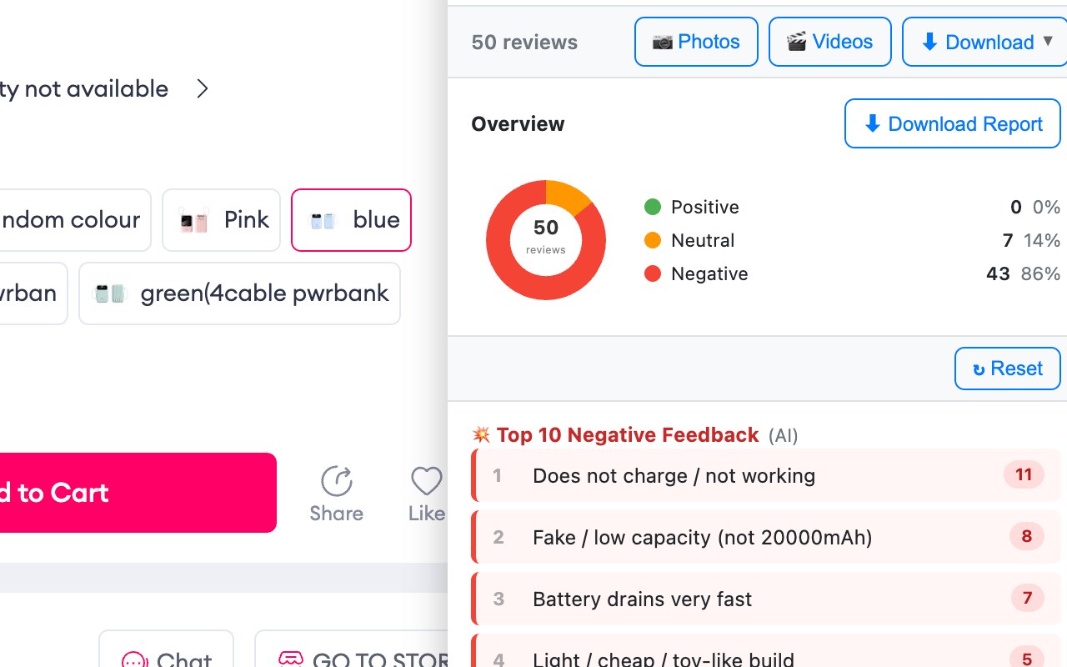Click the reviews donut chart
The height and width of the screenshot is (667, 1067).
pos(546,240)
